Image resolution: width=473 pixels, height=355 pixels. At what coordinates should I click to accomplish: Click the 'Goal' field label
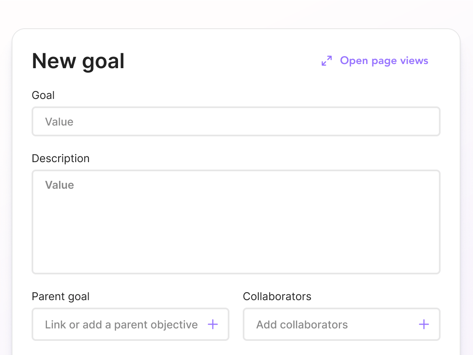(43, 95)
